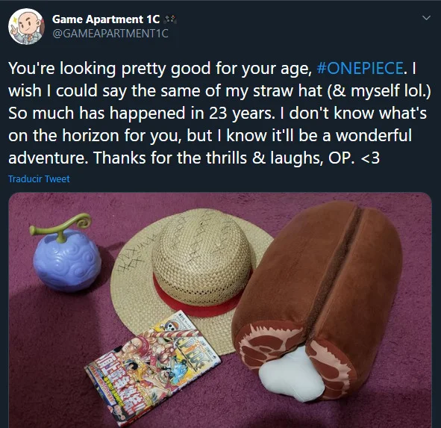Click Traducir Tweet to translate

pyautogui.click(x=39, y=179)
